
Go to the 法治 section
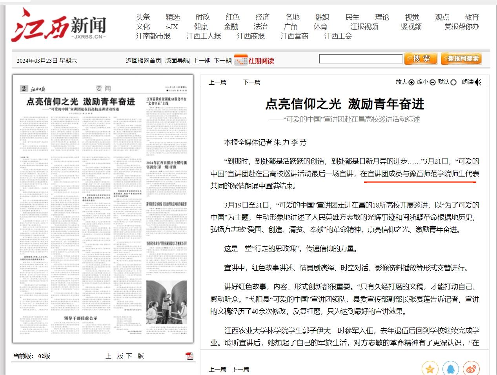click(x=260, y=26)
